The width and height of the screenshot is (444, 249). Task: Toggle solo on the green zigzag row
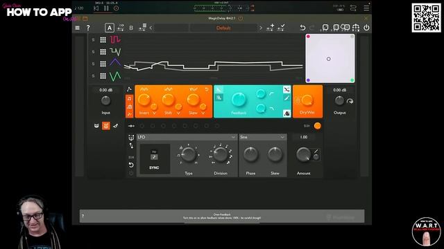(93, 76)
